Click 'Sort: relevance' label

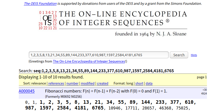35,83
